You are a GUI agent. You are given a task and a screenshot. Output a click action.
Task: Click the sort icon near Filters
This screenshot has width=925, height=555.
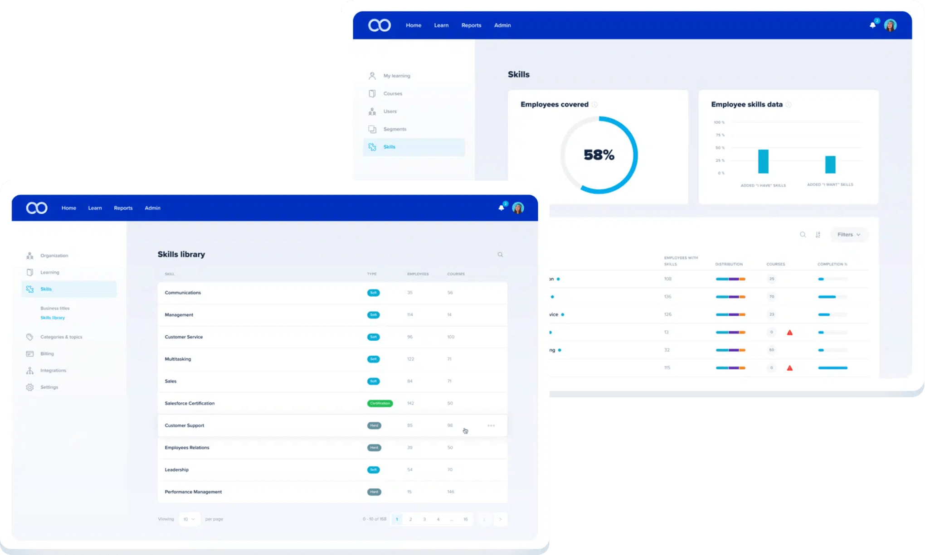tap(818, 234)
